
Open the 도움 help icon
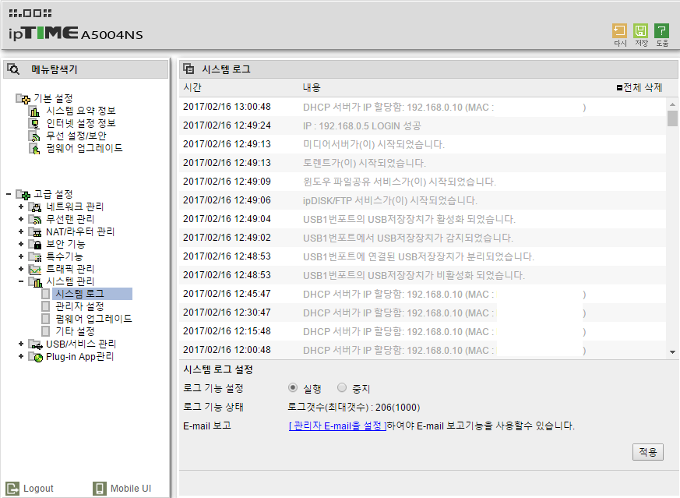[x=661, y=31]
